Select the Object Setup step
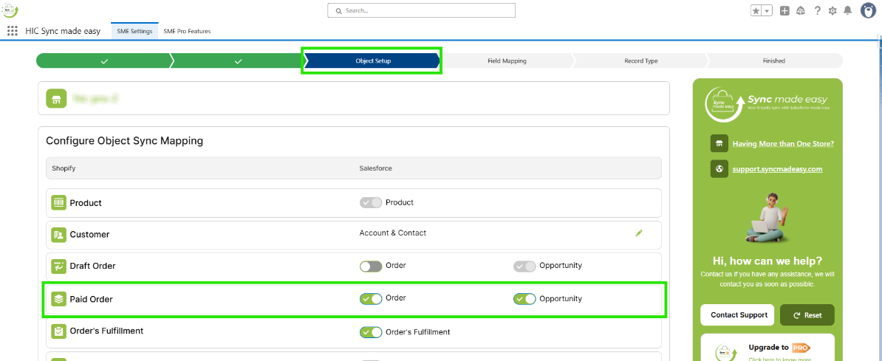Image resolution: width=882 pixels, height=361 pixels. 372,61
